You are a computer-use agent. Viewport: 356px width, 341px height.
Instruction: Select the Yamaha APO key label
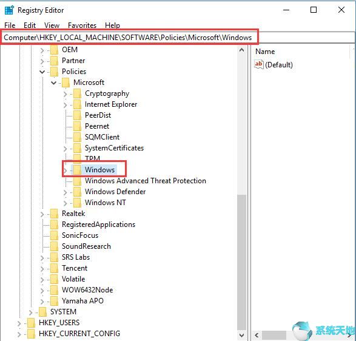click(x=82, y=301)
